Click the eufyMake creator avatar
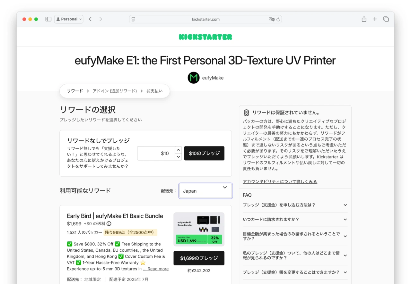 click(194, 78)
